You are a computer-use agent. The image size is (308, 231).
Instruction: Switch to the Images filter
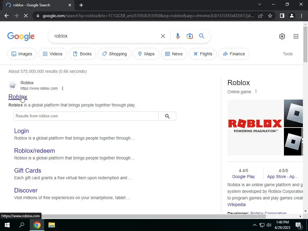click(22, 54)
